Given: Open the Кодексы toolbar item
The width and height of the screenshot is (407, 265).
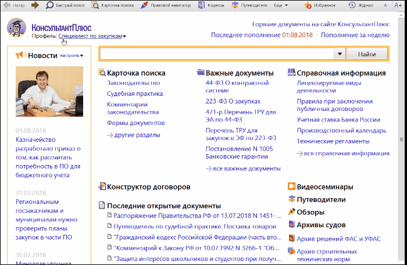Looking at the screenshot, I should click(210, 5).
